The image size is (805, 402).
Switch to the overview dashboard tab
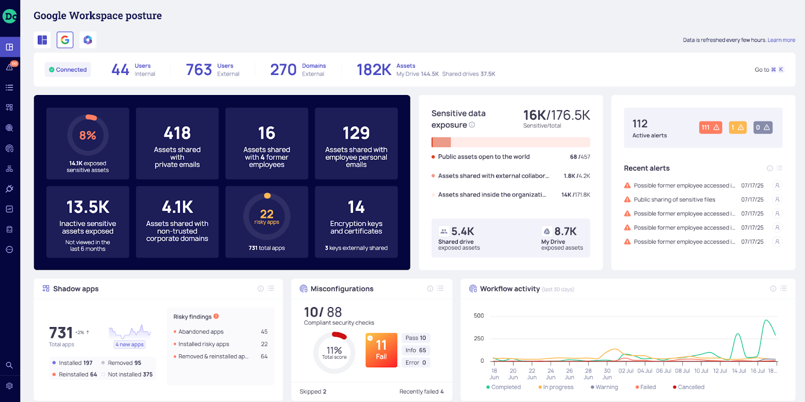coord(42,40)
